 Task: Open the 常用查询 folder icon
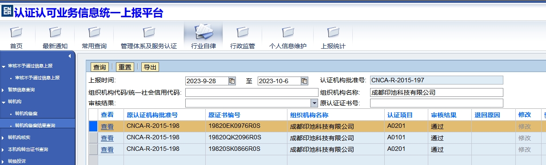tap(94, 32)
